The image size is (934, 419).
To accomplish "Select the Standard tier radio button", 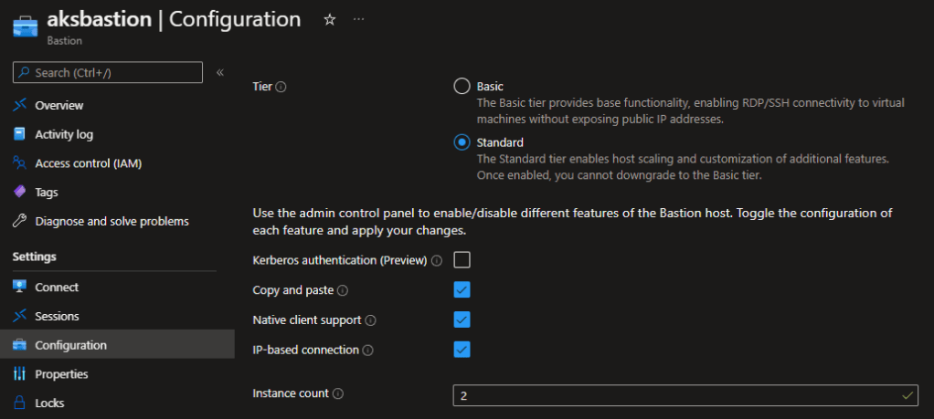I will [462, 142].
